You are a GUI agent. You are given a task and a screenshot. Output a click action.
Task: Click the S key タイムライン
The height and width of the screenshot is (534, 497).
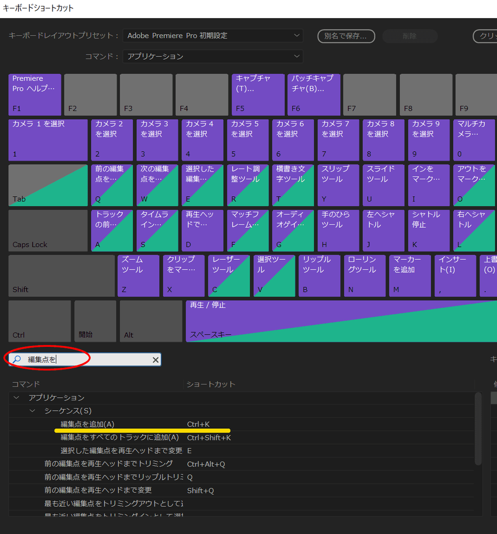tap(157, 230)
